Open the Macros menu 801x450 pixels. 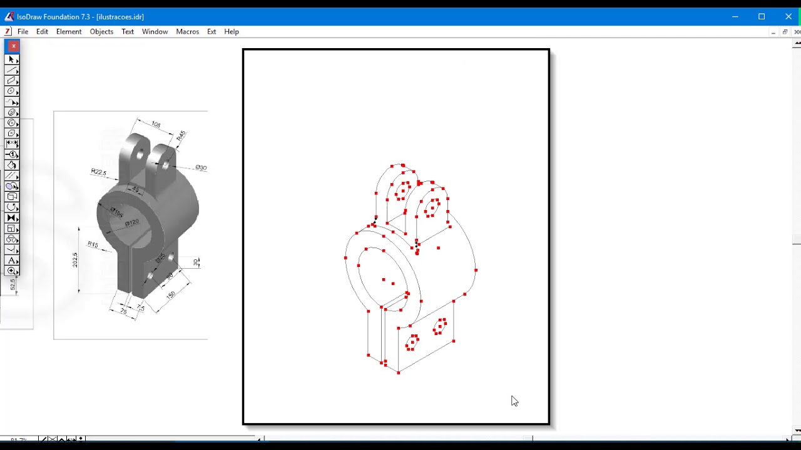(187, 31)
